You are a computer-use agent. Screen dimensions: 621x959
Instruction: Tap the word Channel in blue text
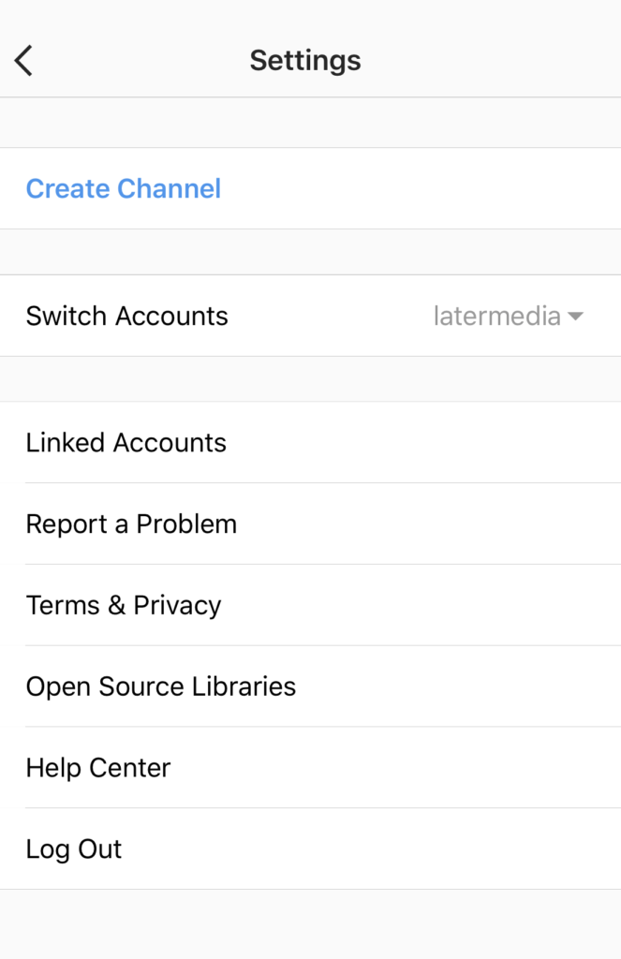169,188
